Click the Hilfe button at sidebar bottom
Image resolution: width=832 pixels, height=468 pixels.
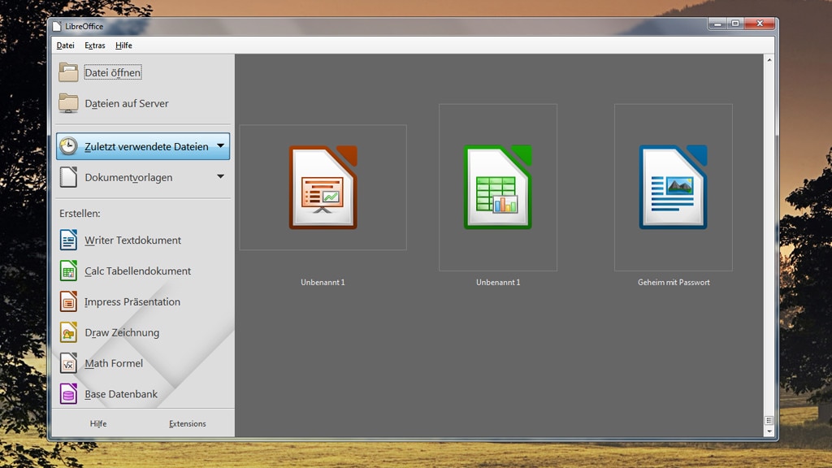98,423
